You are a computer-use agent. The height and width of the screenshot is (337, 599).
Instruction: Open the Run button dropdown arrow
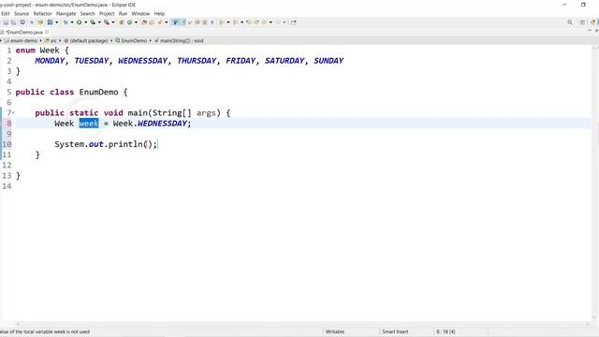click(85, 22)
